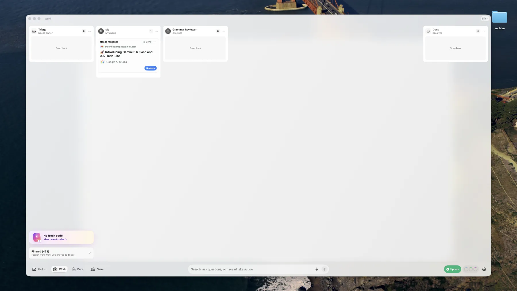
Task: Click the purple-dotted status circle
Action: point(475,269)
